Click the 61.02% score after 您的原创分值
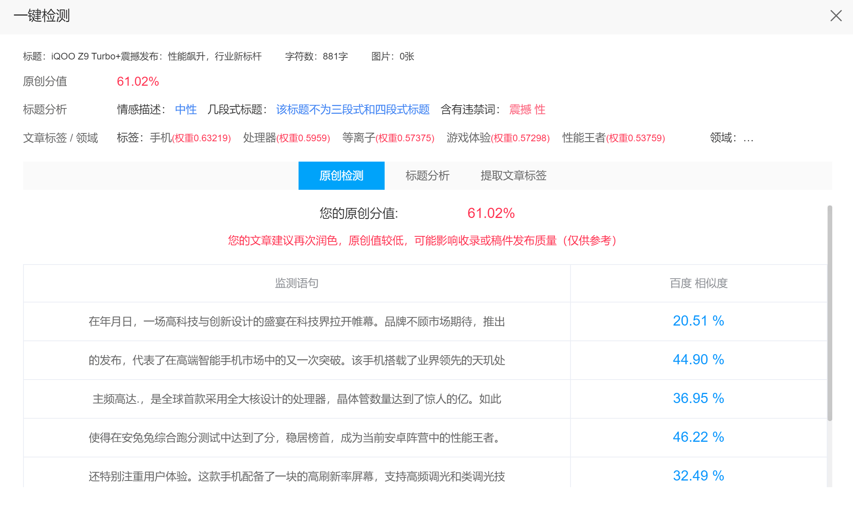Screen dimensions: 853x531 tap(491, 213)
